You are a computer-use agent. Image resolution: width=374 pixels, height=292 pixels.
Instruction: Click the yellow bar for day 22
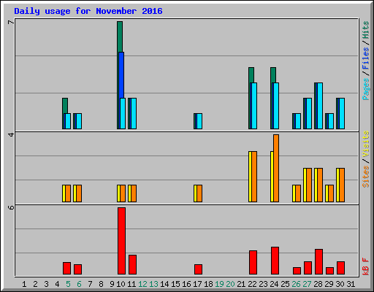(250, 177)
